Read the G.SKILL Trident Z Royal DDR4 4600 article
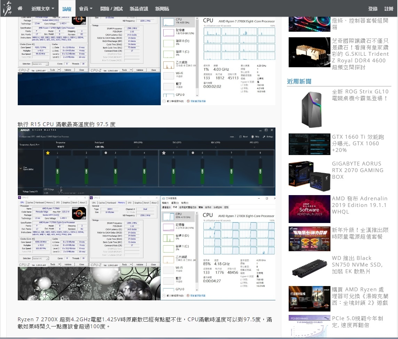 pyautogui.click(x=360, y=54)
